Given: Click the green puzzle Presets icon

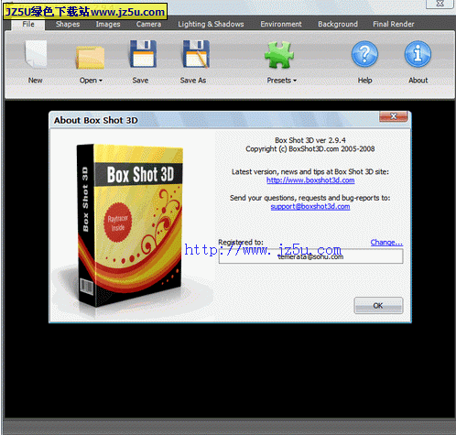Looking at the screenshot, I should click(279, 55).
